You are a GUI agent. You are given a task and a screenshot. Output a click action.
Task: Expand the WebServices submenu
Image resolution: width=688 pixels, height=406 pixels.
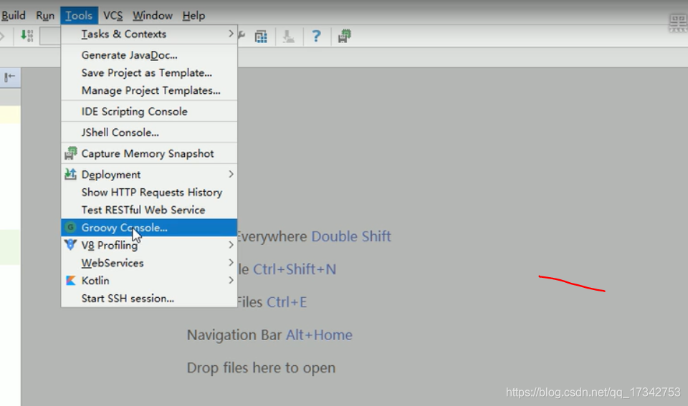[149, 263]
